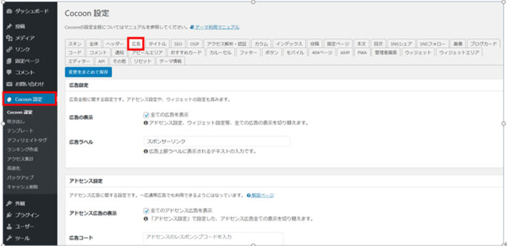This screenshot has width=507, height=246.
Task: Open テンプレート submenu item
Action: tap(20, 131)
